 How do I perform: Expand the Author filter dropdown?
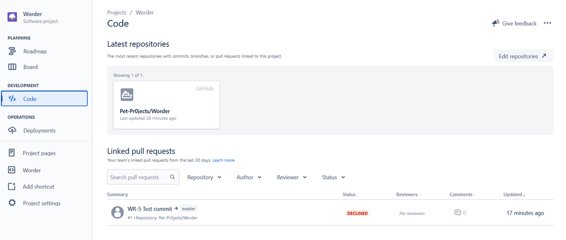249,177
